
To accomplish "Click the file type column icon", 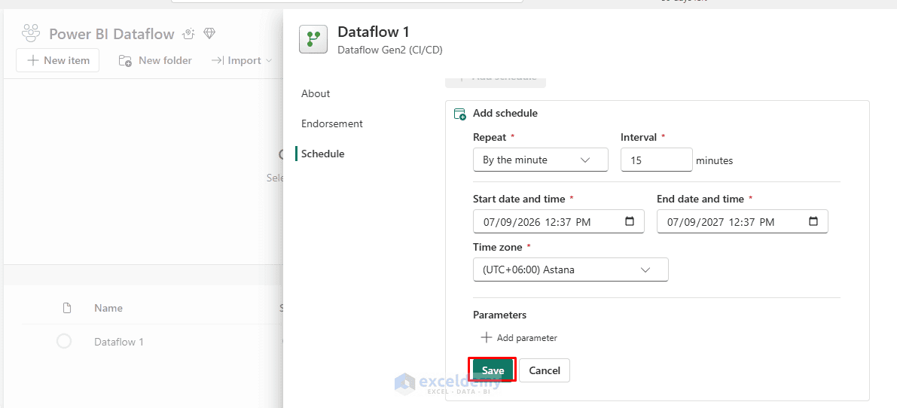I will point(67,308).
